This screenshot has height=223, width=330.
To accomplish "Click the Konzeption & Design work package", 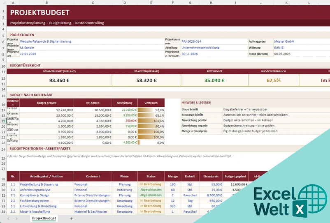I will pos(46,195).
